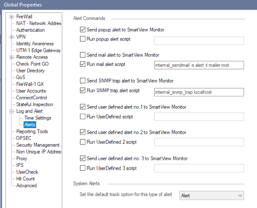The width and height of the screenshot is (257, 208).
Task: Disable Run SNMP trap alert script
Action: [82, 90]
